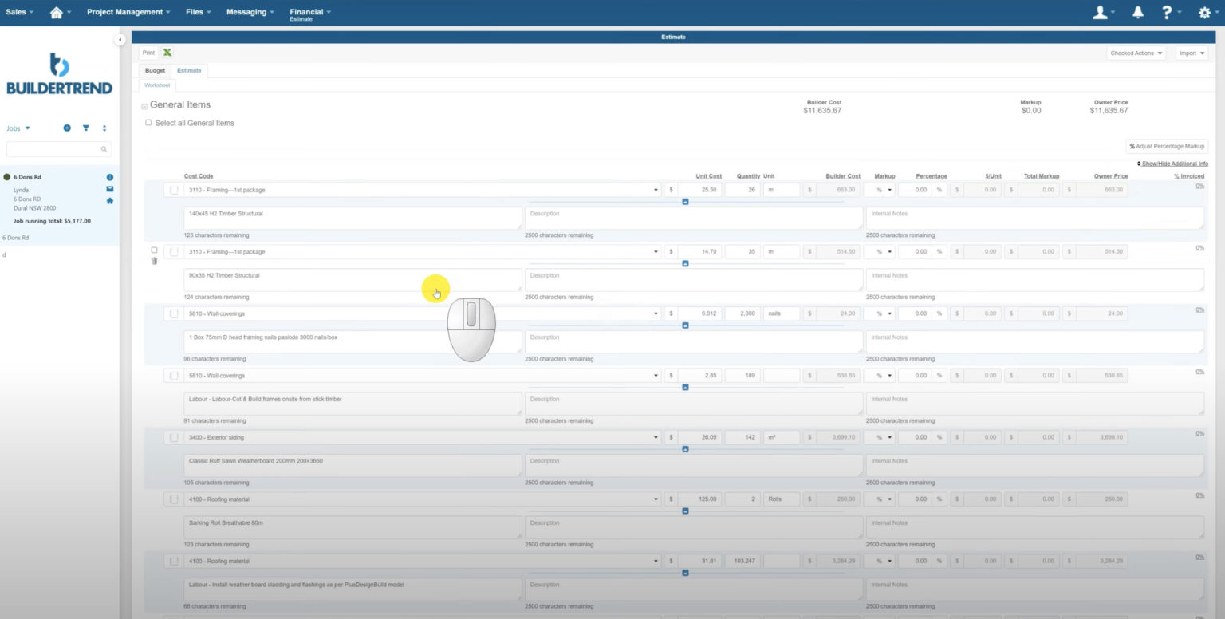This screenshot has width=1225, height=619.
Task: Open the jobs filter funnel icon
Action: (85, 128)
